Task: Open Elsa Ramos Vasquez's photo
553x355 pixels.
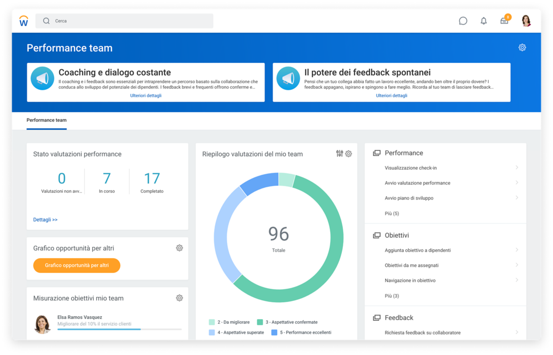Action: pyautogui.click(x=42, y=324)
